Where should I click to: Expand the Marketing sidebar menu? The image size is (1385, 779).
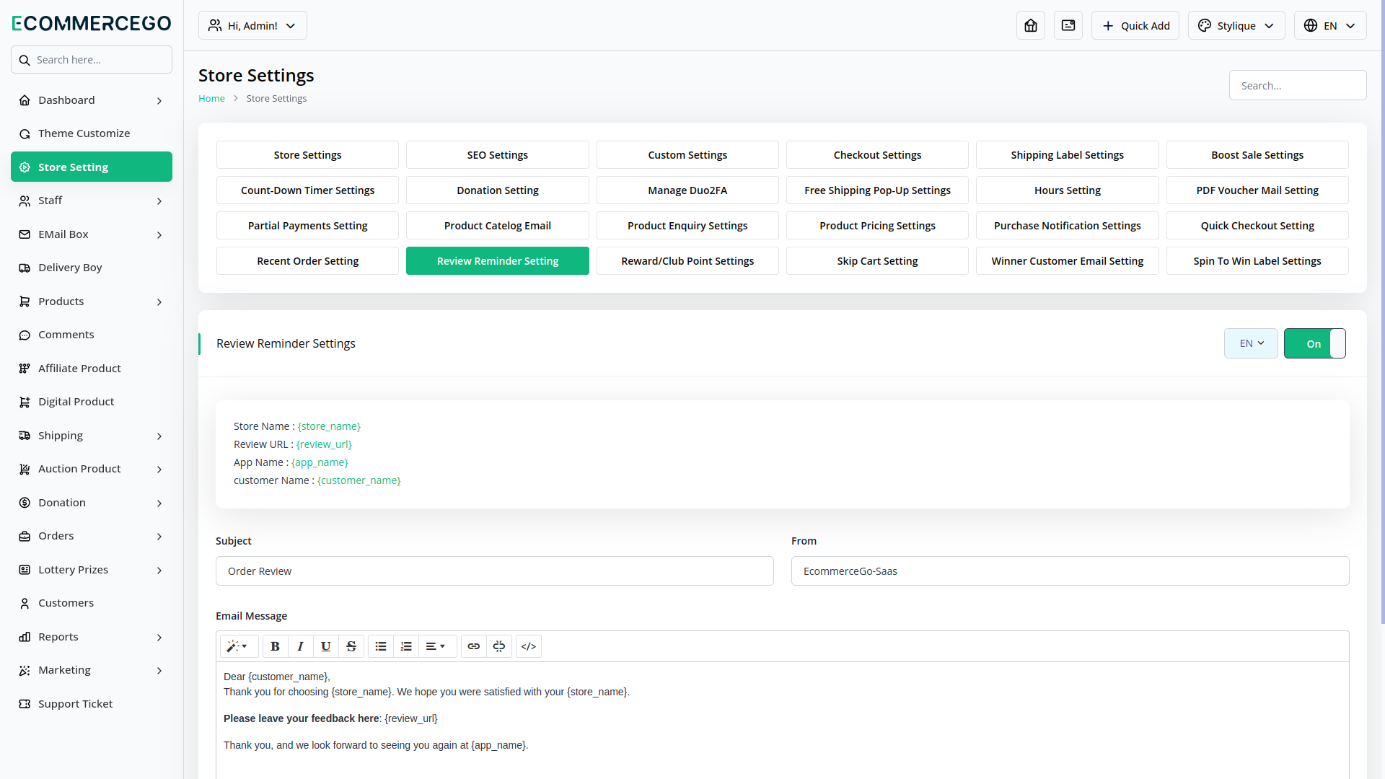[92, 670]
